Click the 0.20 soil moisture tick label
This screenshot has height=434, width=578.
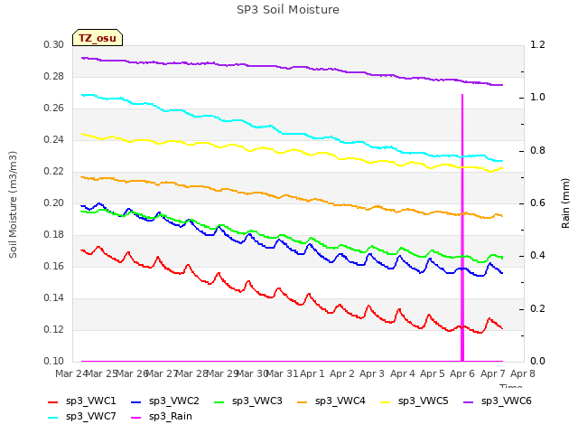click(54, 203)
